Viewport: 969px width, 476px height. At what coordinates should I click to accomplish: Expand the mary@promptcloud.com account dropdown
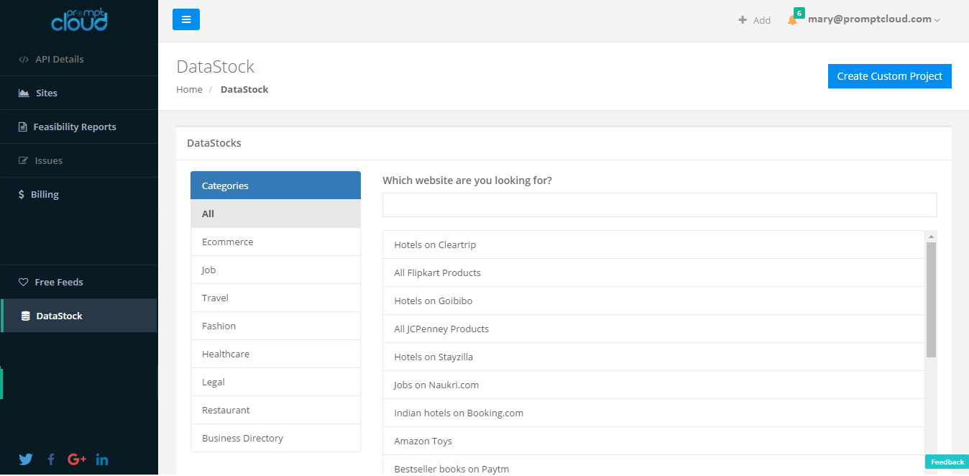(x=874, y=19)
